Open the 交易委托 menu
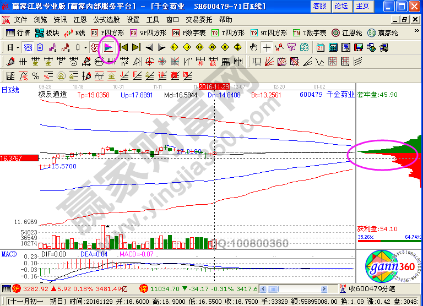The height and width of the screenshot is (306, 423). click(x=198, y=19)
